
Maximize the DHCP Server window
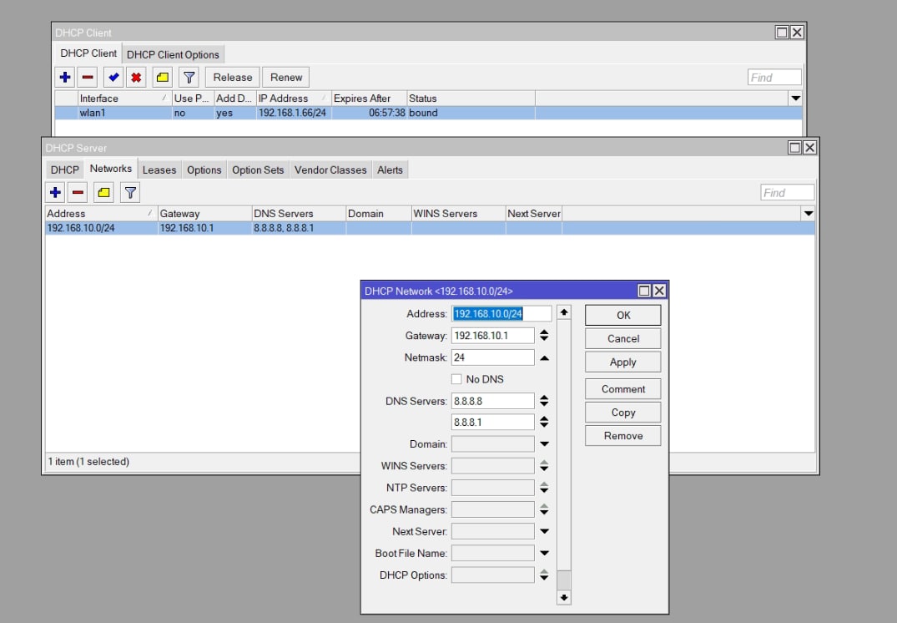click(794, 148)
